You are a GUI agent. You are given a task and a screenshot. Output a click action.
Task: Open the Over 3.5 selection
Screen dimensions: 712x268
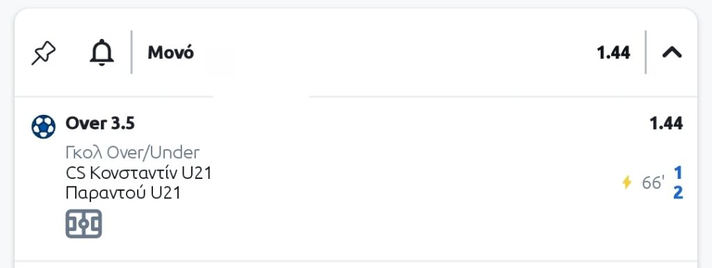tap(100, 123)
